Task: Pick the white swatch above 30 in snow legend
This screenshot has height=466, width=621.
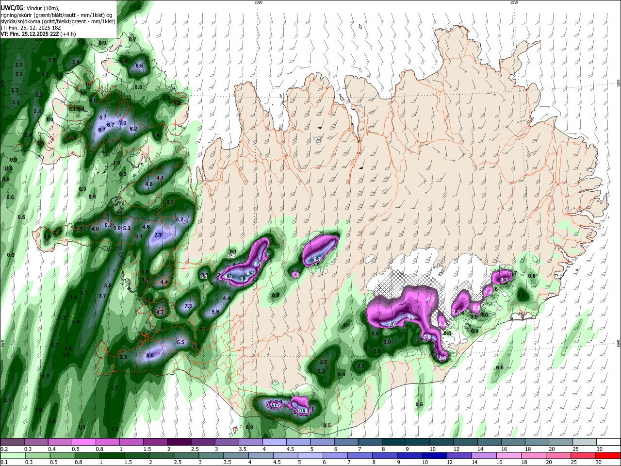Action: point(609,442)
